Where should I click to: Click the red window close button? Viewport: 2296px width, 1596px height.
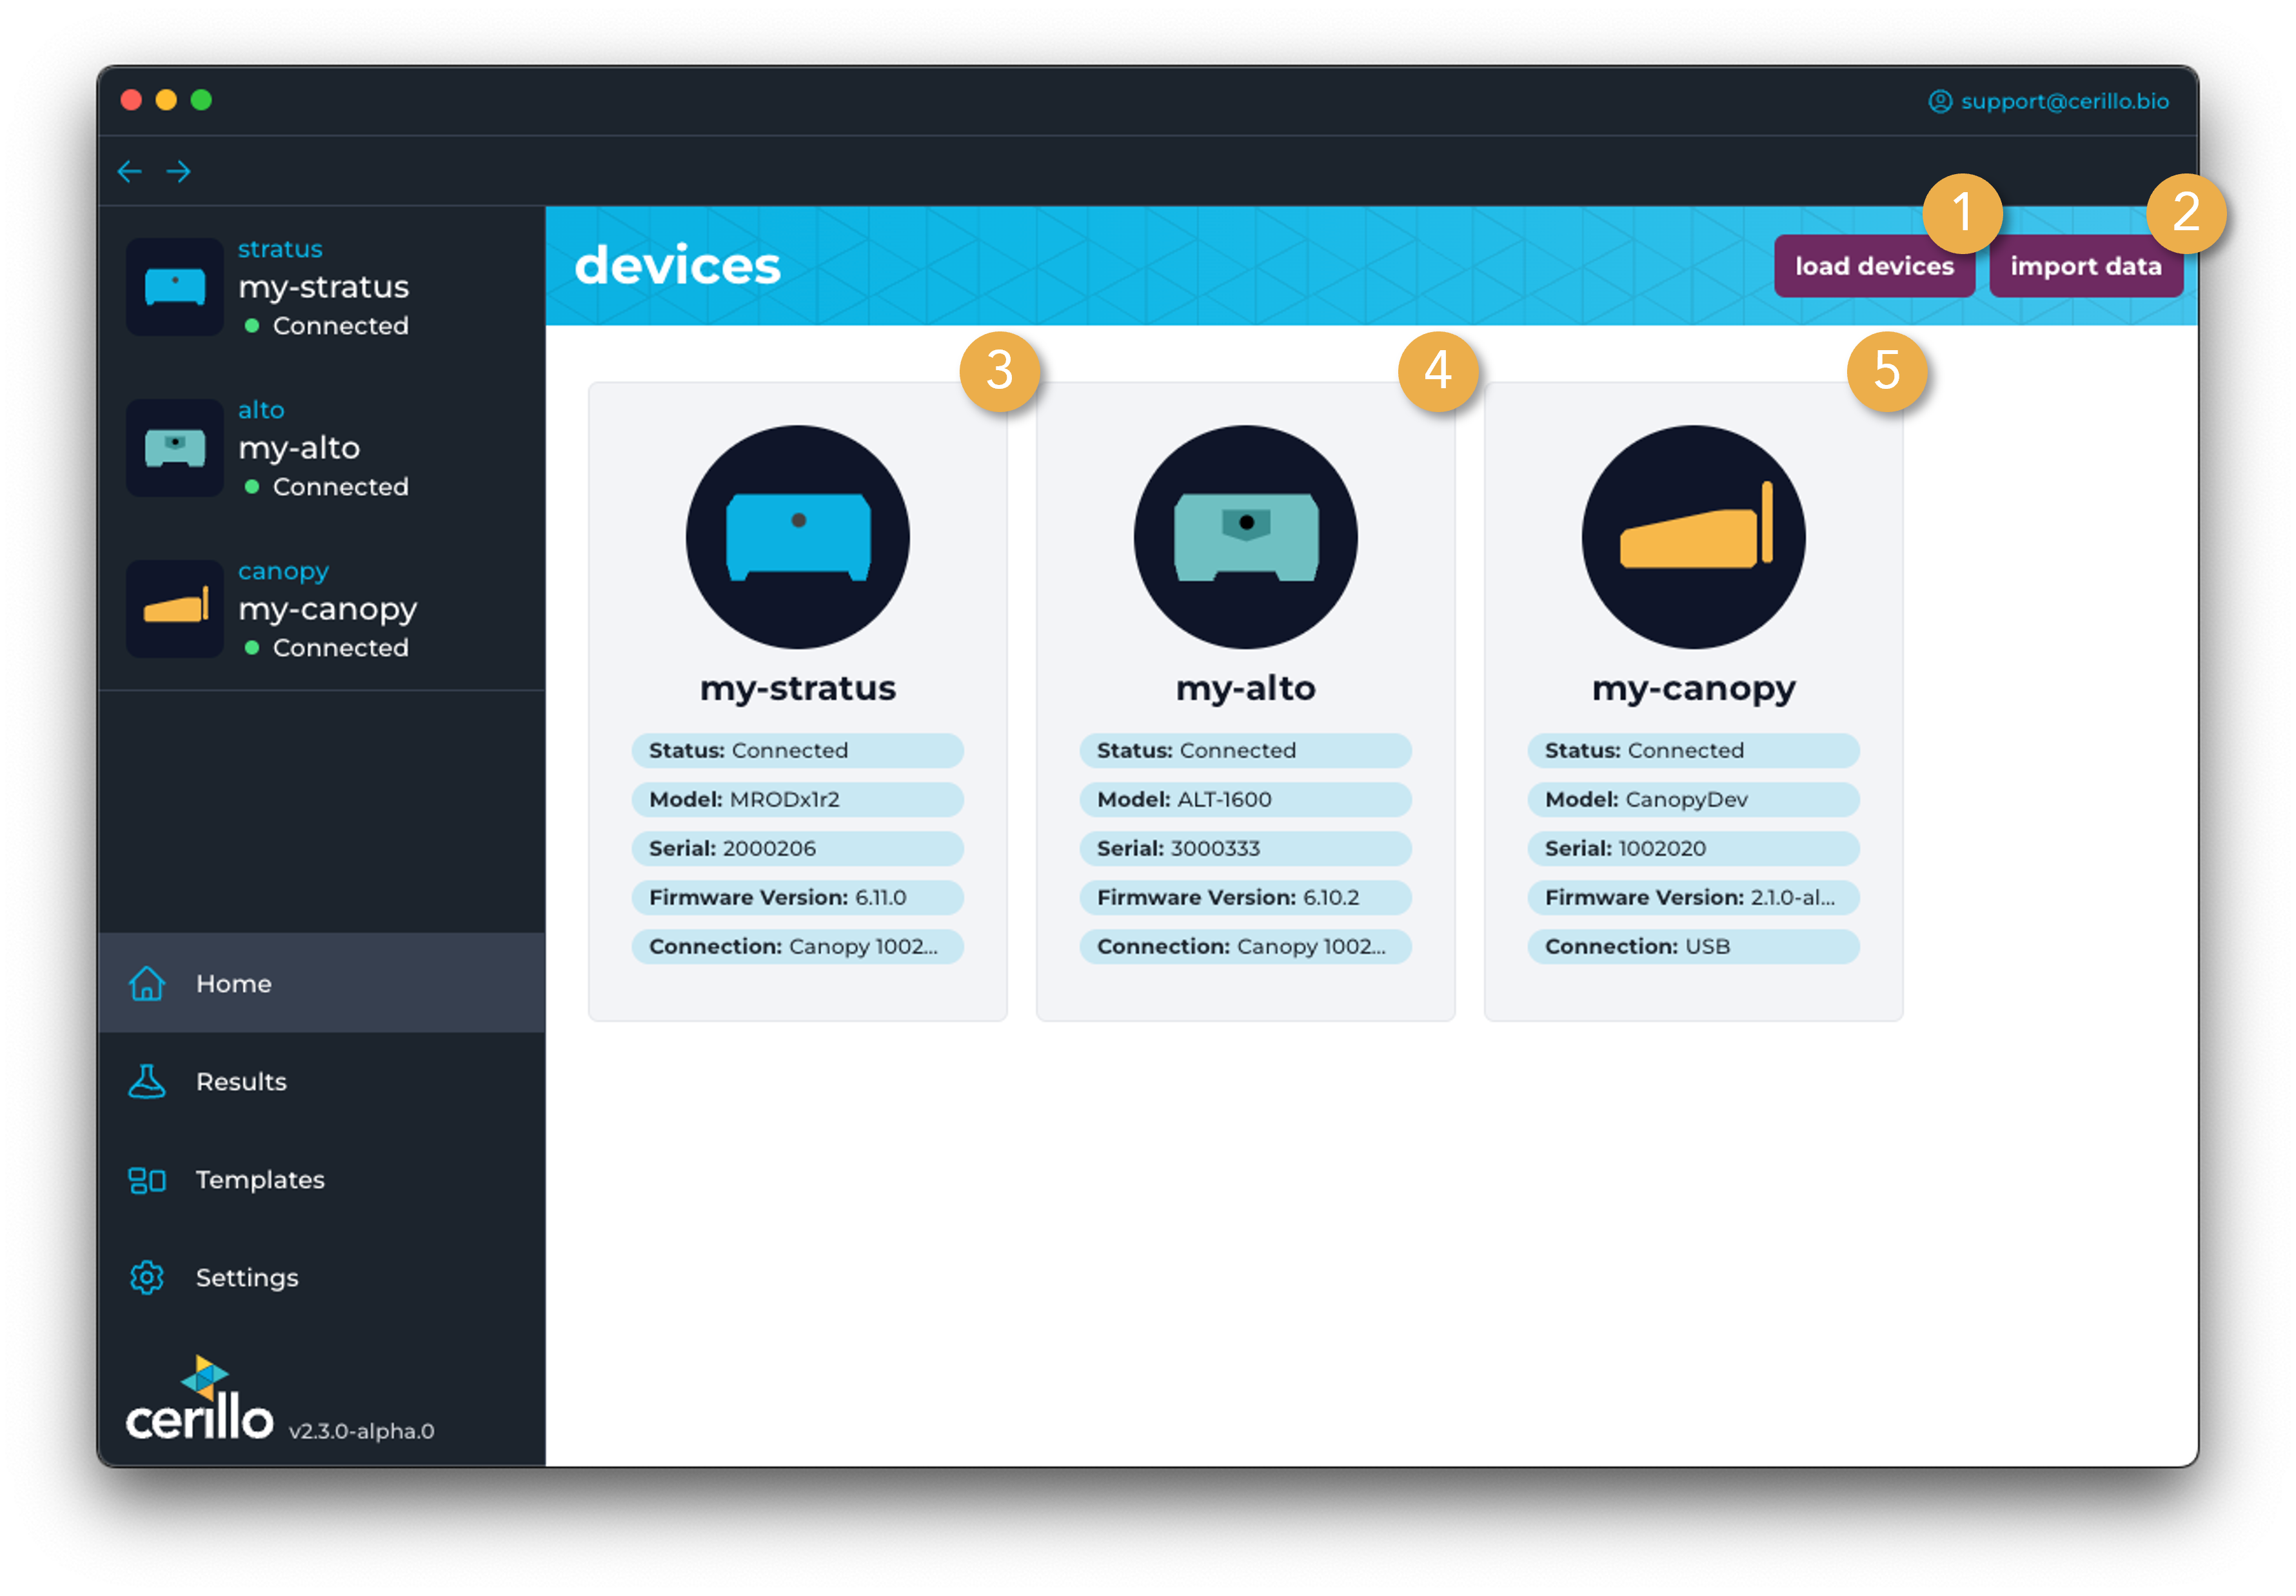131,100
